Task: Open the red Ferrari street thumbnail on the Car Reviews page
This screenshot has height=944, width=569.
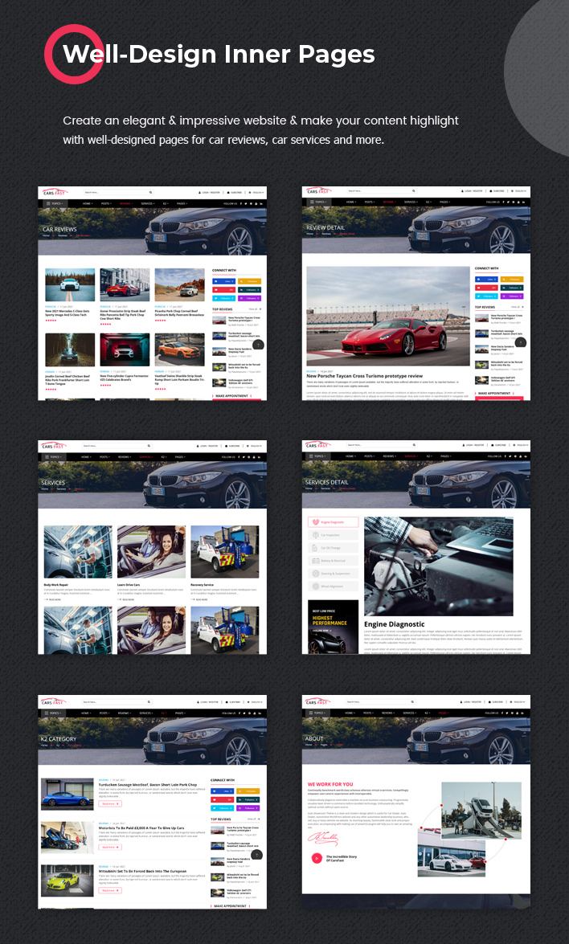Action: click(x=125, y=284)
